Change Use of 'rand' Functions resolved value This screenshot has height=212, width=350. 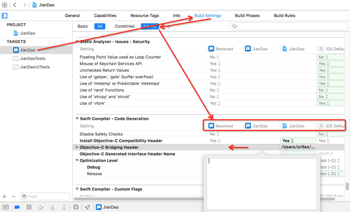[x=214, y=90]
